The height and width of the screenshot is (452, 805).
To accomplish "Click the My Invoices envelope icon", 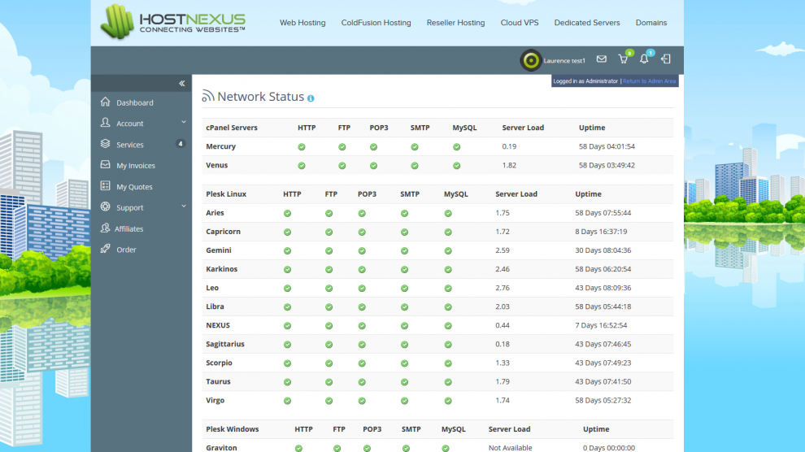I will coord(105,165).
